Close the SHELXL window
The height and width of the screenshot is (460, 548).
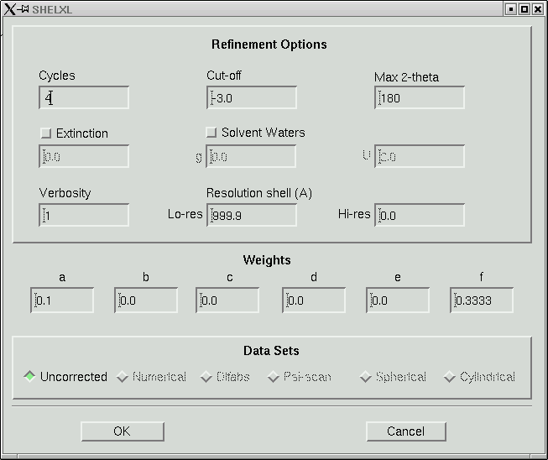click(x=538, y=9)
